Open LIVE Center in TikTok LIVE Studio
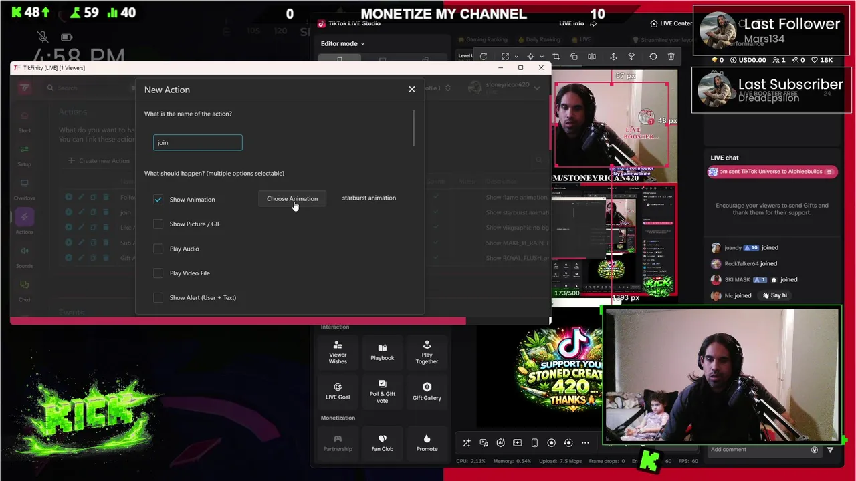The height and width of the screenshot is (481, 856). click(671, 23)
